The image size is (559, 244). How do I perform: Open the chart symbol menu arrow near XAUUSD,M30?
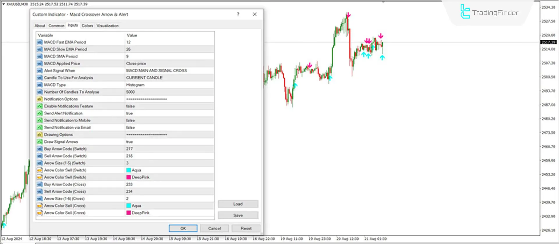(x=3, y=4)
